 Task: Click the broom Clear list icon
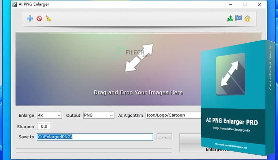coord(49,19)
